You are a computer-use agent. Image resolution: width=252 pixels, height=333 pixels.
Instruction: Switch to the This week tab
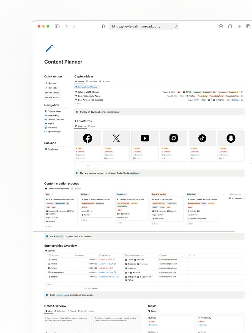pos(91,82)
